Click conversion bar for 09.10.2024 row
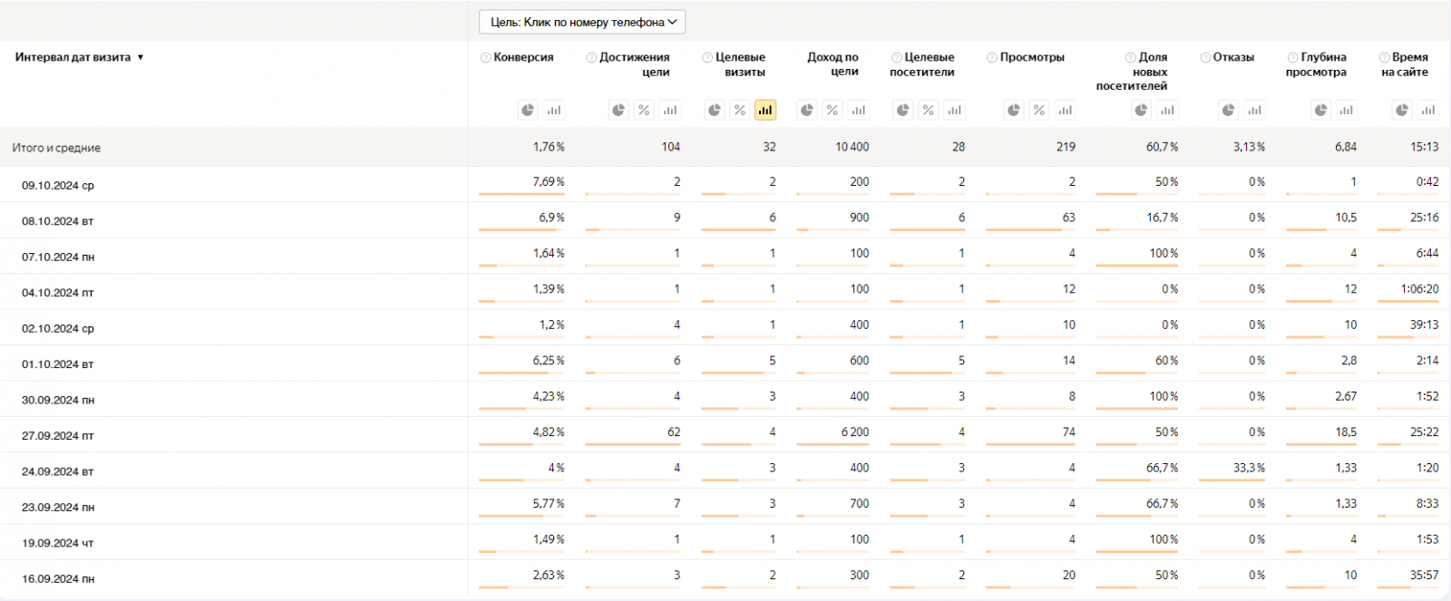1451x601 pixels. point(521,194)
